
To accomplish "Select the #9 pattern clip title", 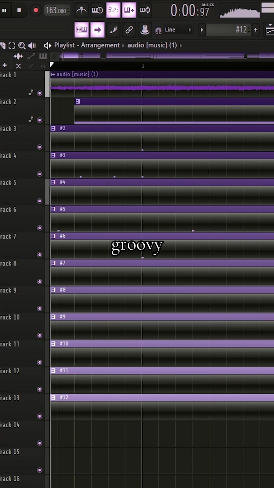I will coord(63,317).
